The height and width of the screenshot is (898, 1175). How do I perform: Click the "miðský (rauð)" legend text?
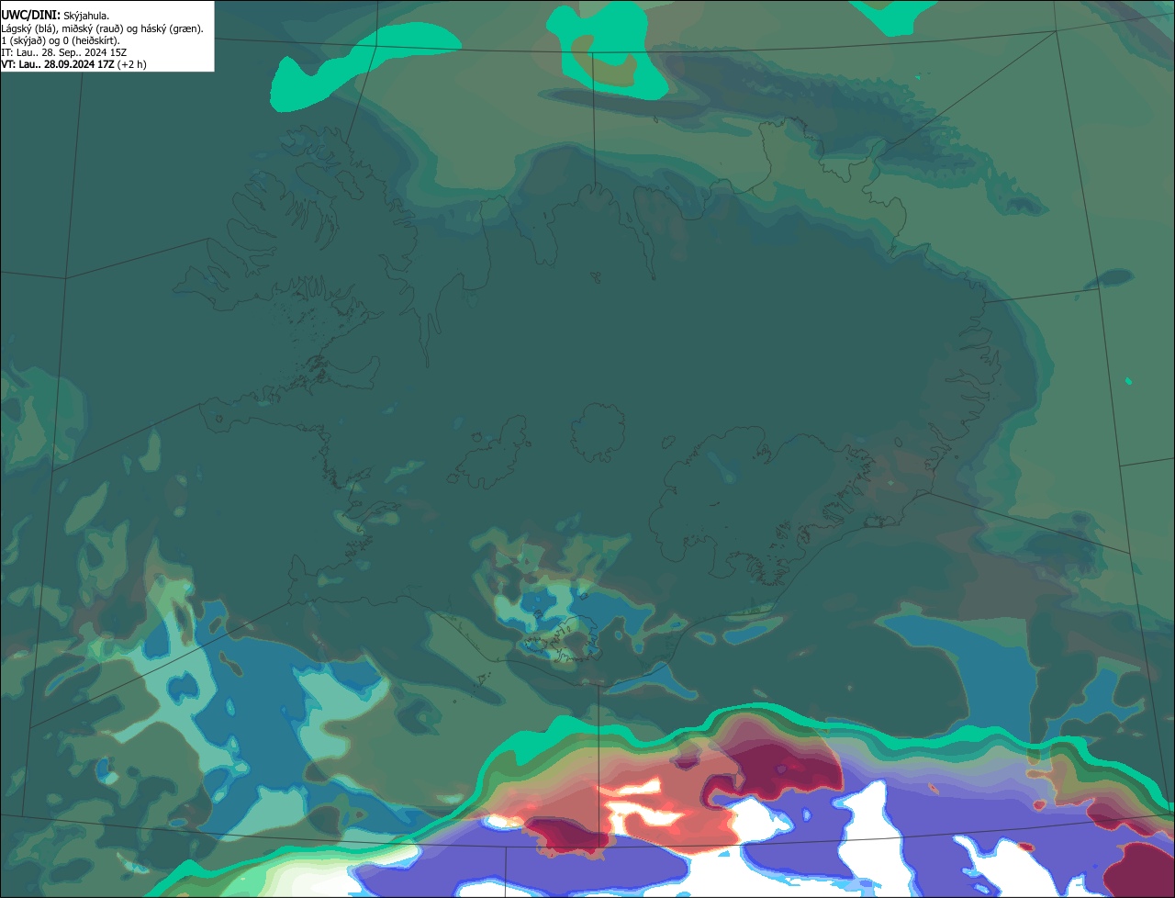point(91,28)
